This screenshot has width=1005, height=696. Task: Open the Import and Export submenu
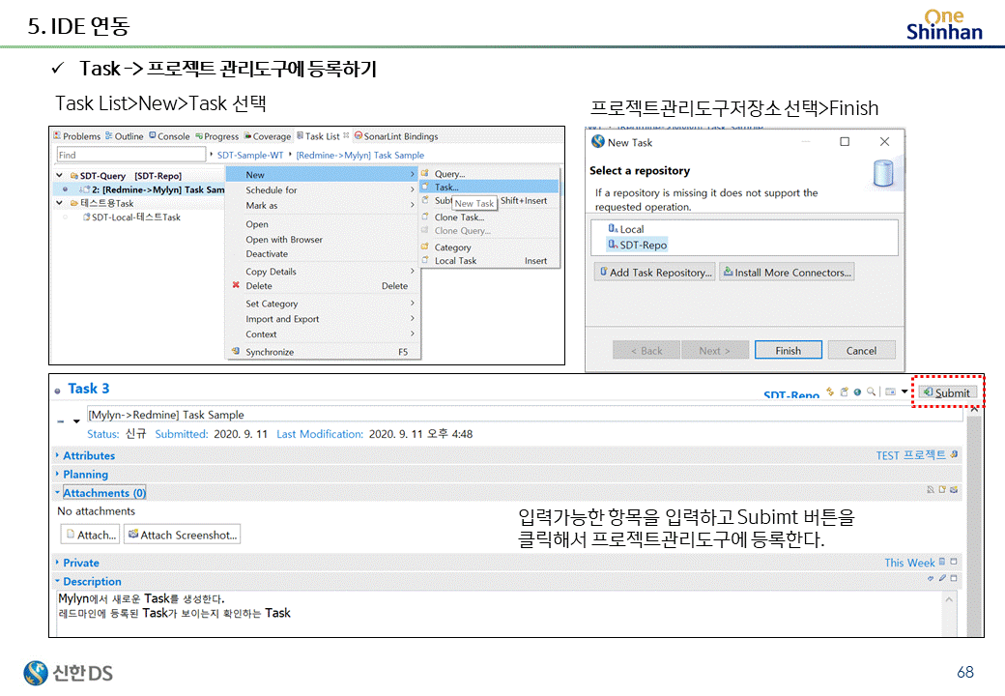[x=323, y=319]
